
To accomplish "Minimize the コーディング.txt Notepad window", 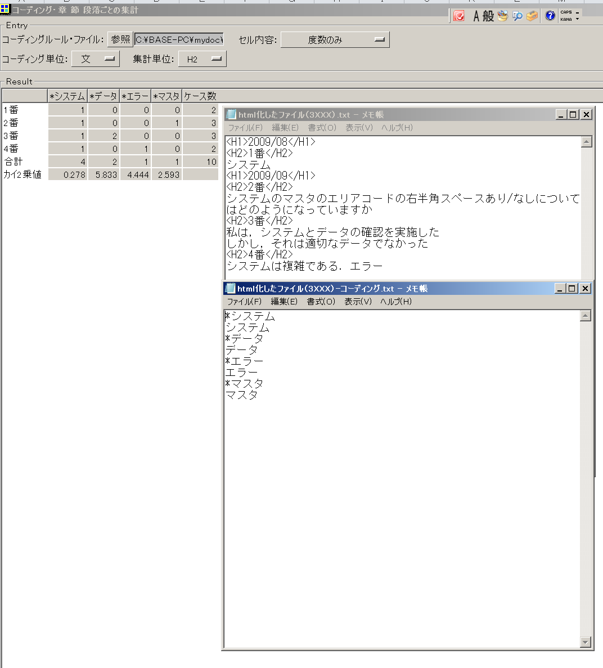I will pos(560,288).
